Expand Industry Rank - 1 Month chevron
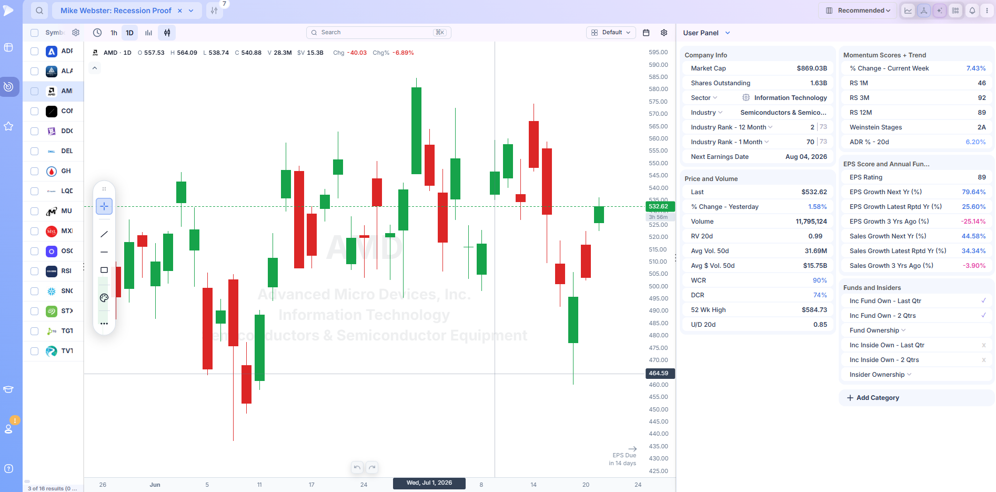 [x=767, y=142]
